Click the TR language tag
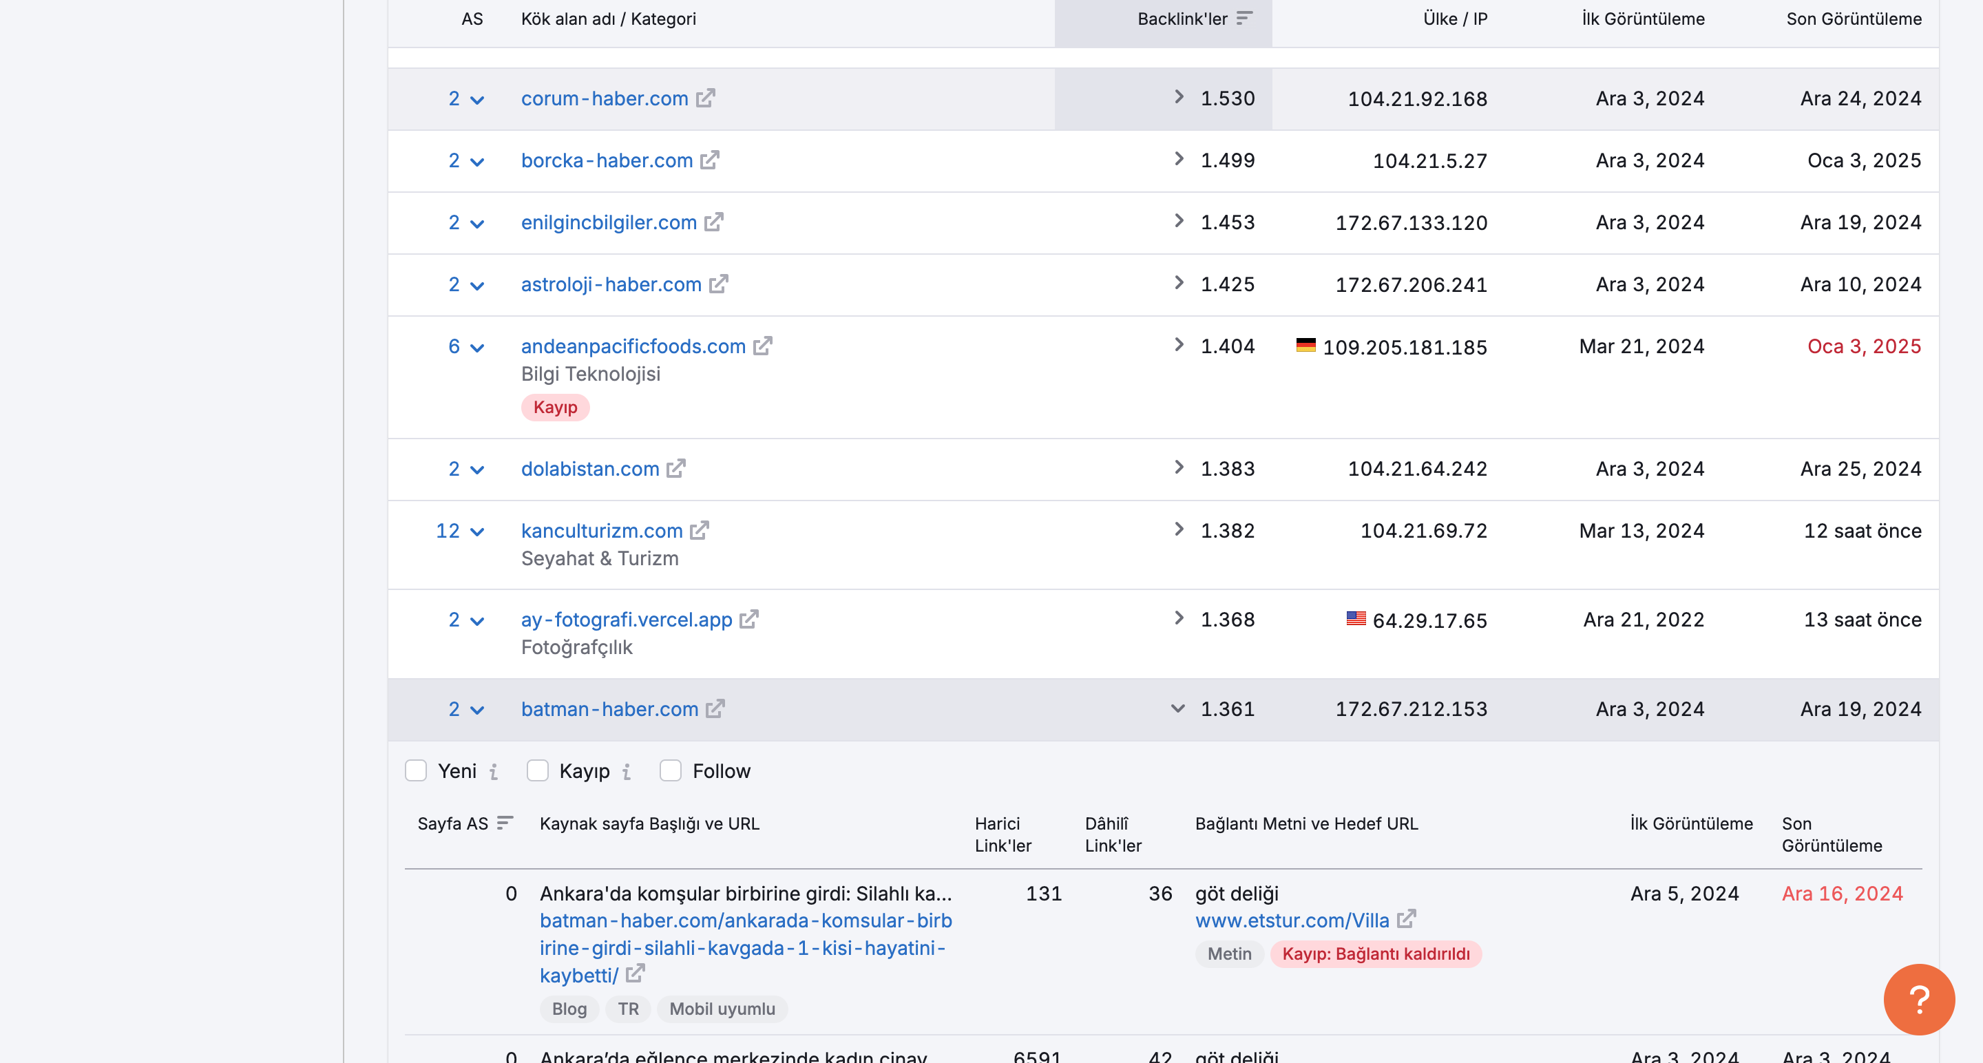 [628, 1009]
